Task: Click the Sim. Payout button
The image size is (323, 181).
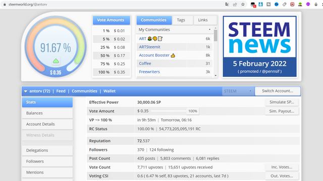Action: tap(282, 111)
